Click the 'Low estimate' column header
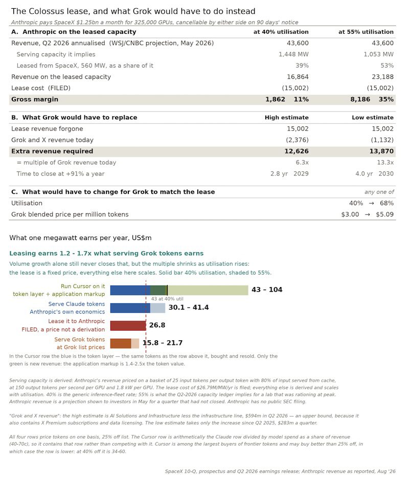The width and height of the screenshot is (409, 481). tap(373, 118)
